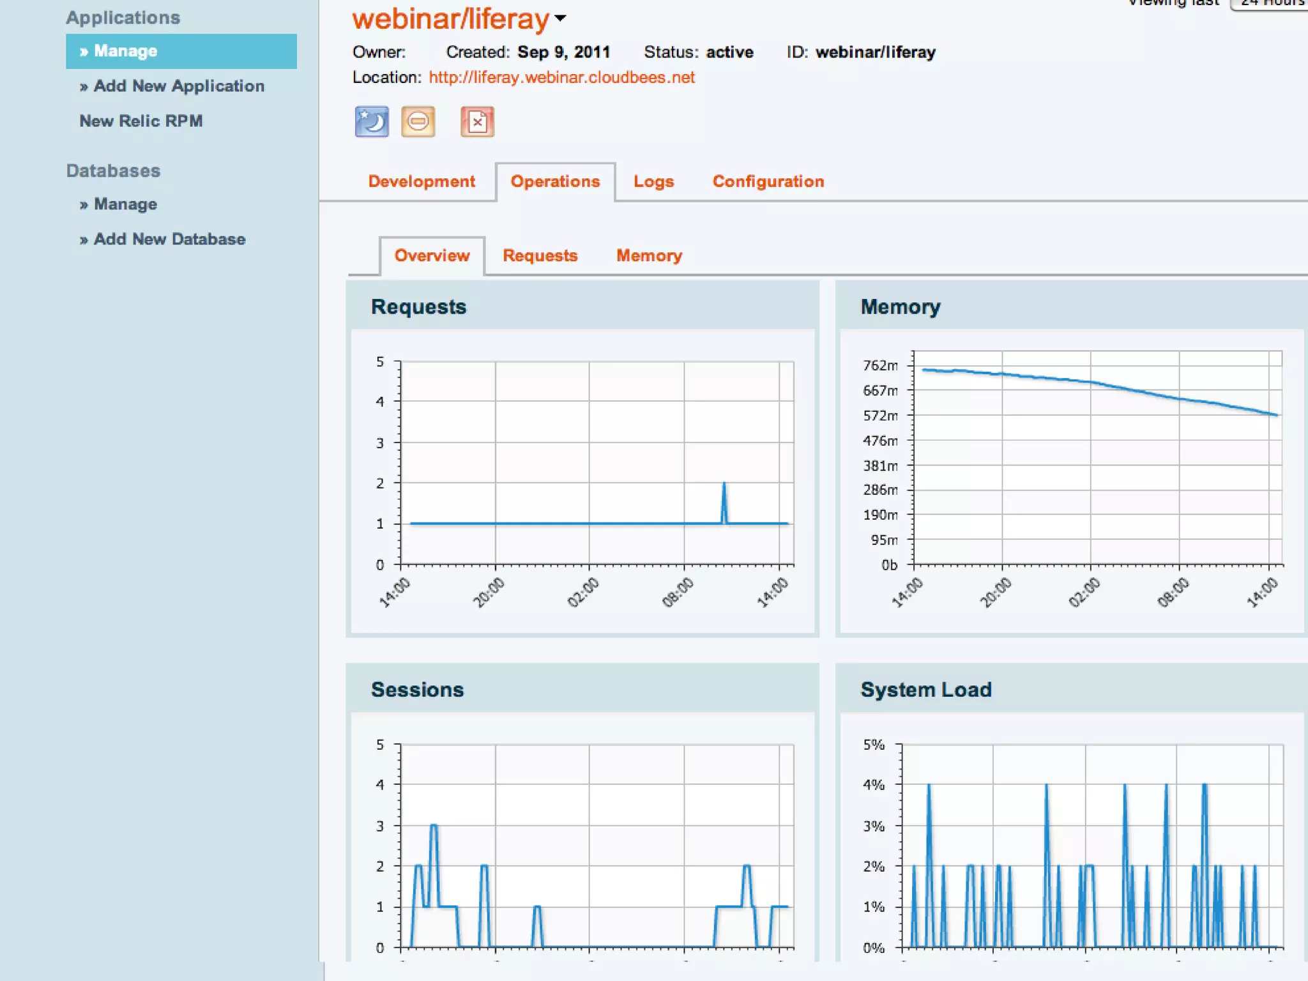Click the 762m label on Memory axis
This screenshot has width=1308, height=981.
(x=880, y=365)
